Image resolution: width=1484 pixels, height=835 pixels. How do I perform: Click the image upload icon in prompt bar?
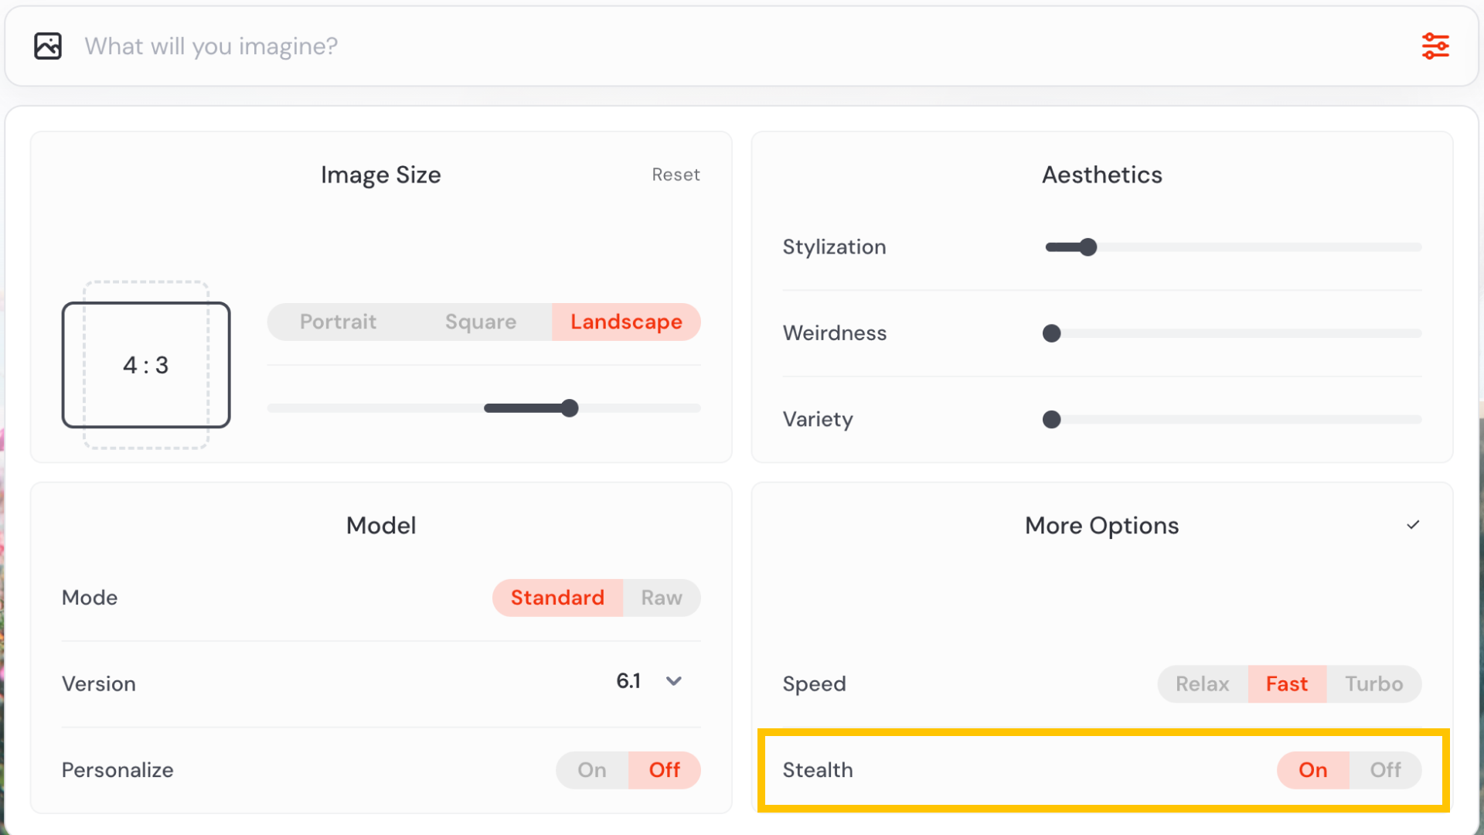pos(48,46)
